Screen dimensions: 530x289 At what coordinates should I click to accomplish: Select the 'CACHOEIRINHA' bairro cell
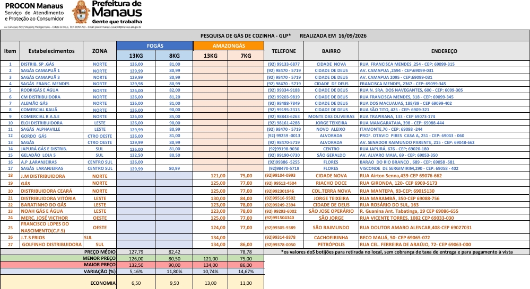point(331,238)
